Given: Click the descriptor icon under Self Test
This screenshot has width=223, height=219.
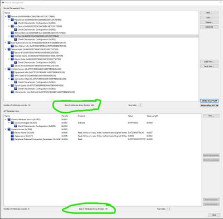Looking at the screenshot, I should tap(16, 40).
